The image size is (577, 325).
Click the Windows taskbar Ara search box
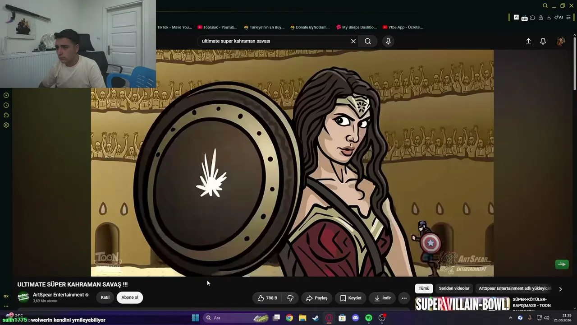click(236, 318)
